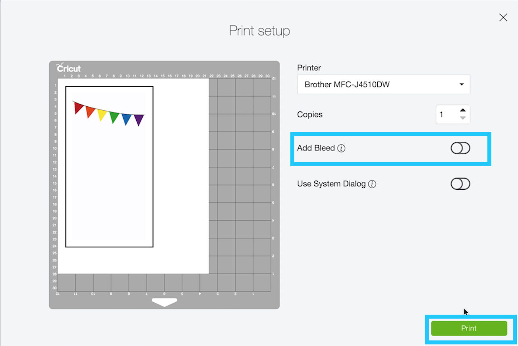Click the Cricut logo on the mat
This screenshot has height=346, width=518.
(x=69, y=68)
